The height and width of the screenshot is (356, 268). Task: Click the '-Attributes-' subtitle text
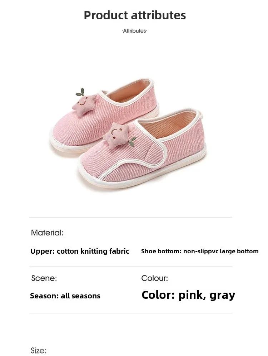click(x=134, y=31)
